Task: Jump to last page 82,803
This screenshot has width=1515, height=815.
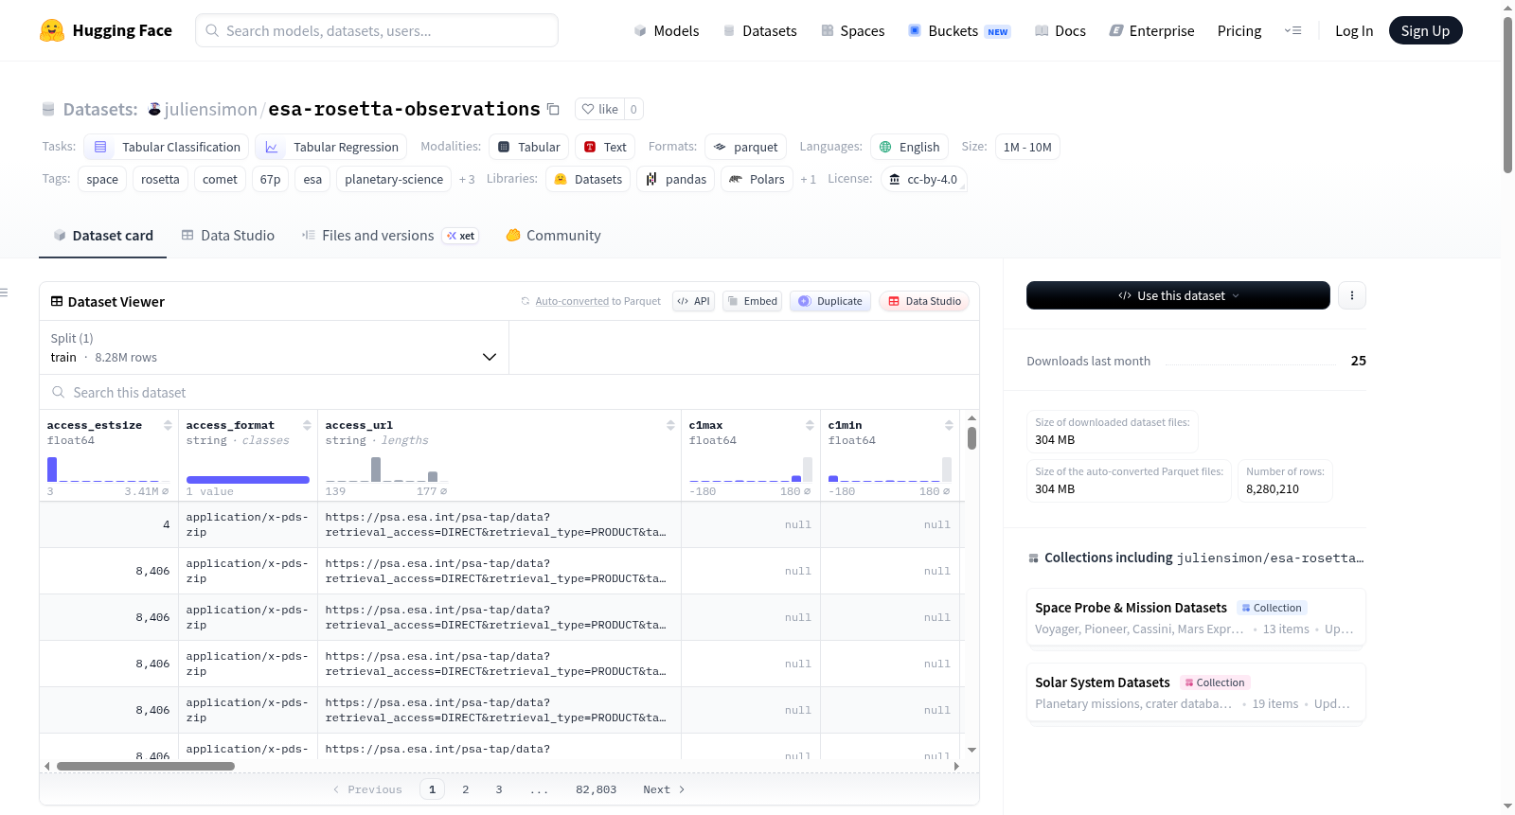Action: tap(596, 789)
